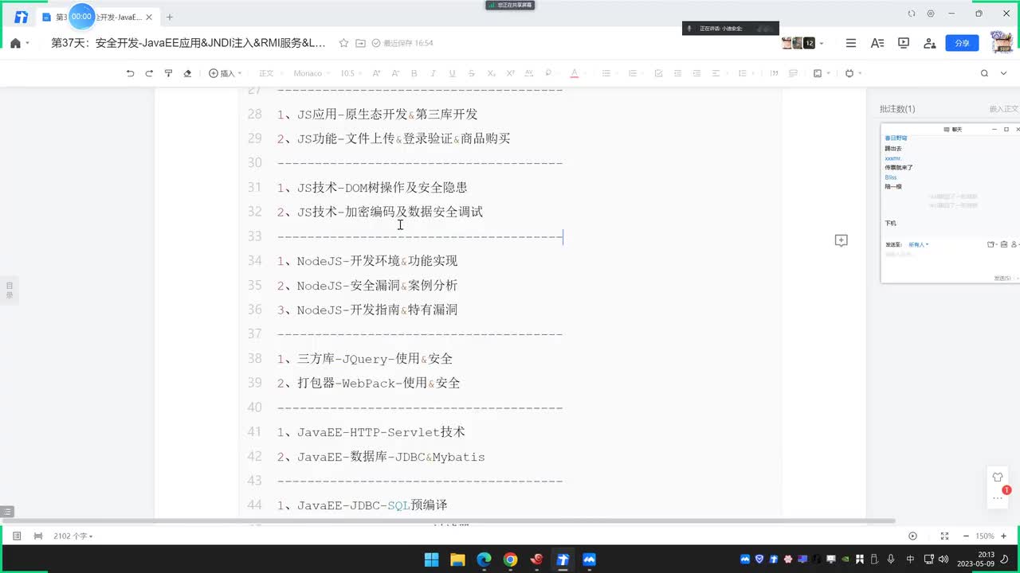Click the bulleted list icon

click(x=606, y=73)
